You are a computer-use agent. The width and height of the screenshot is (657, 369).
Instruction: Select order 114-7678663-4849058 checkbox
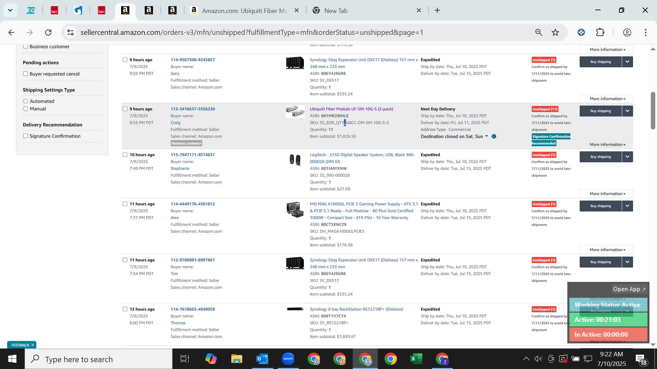pos(125,309)
